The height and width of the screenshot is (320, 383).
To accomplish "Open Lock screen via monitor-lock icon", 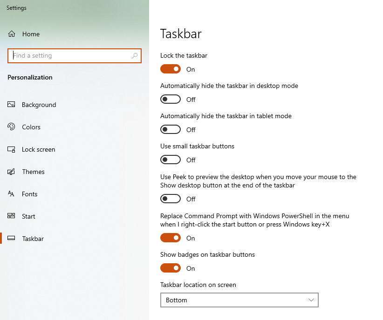I will tap(11, 149).
